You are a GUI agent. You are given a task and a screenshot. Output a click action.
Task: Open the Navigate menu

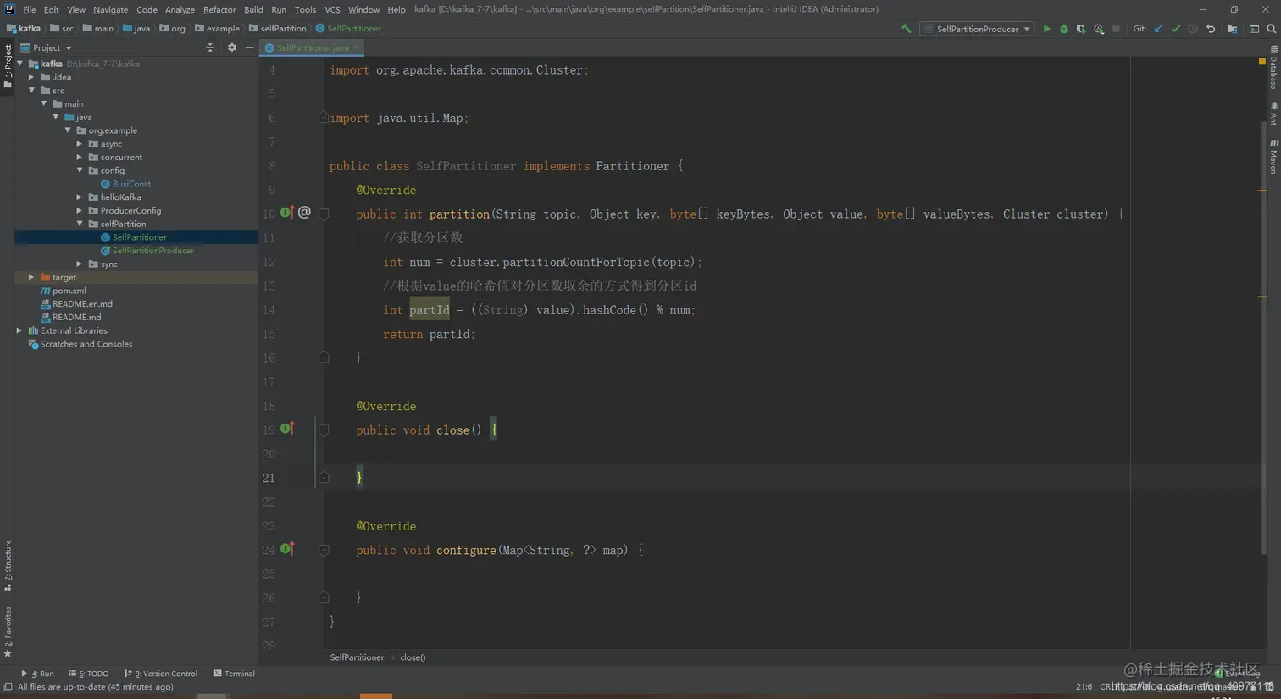(x=110, y=9)
